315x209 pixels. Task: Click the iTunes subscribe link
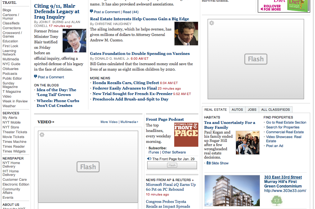coord(154,152)
